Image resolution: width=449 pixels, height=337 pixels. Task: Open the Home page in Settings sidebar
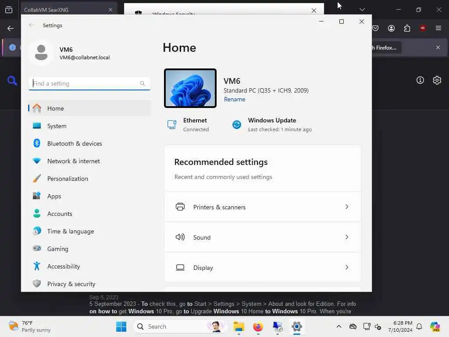pos(89,108)
